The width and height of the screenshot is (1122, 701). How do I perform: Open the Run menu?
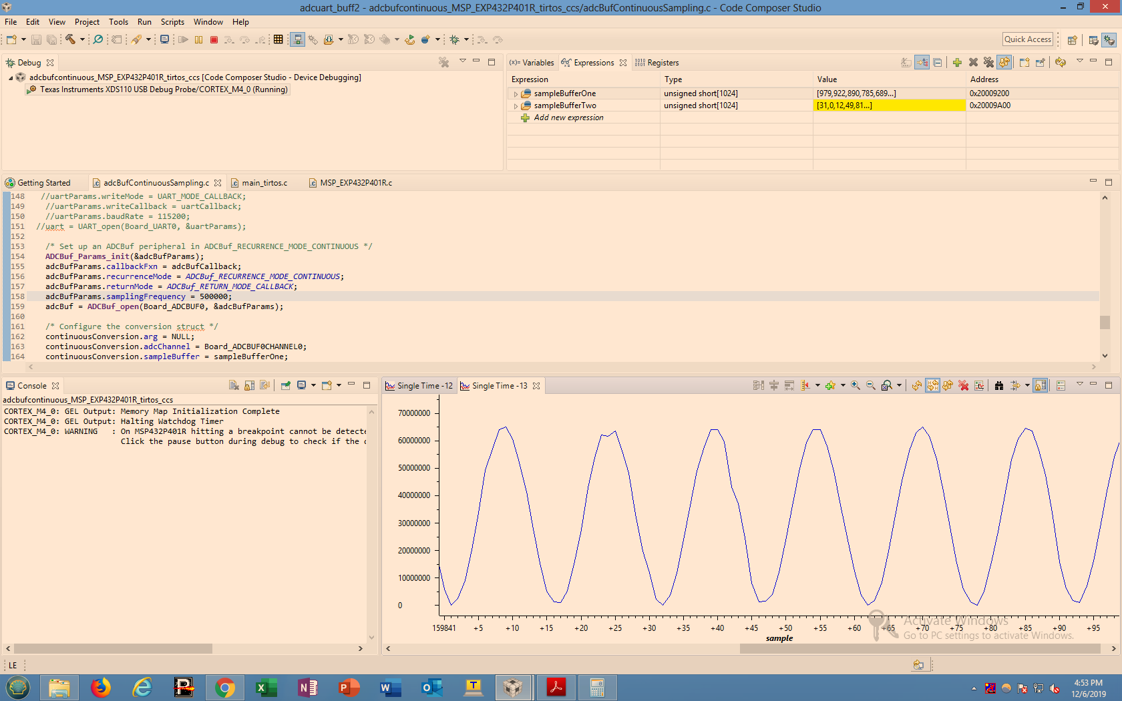coord(144,22)
